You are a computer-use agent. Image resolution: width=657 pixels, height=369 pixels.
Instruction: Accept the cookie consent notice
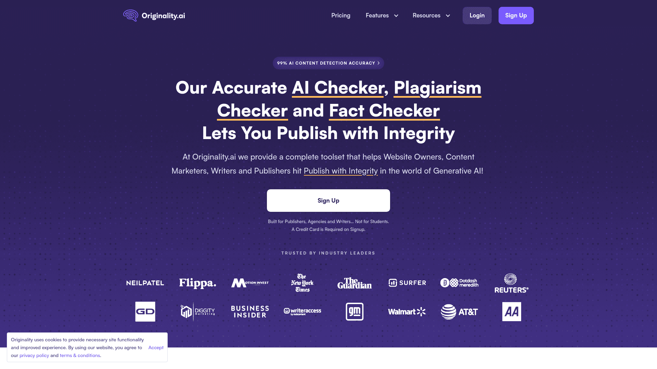coord(156,347)
